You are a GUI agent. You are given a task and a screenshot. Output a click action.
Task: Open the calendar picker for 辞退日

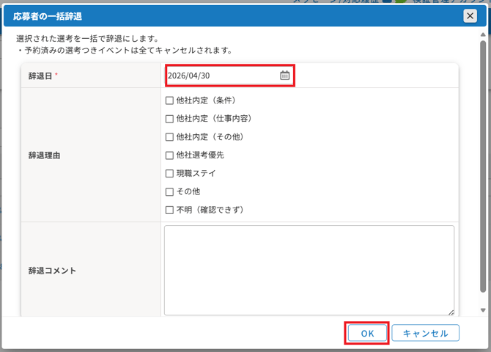284,76
